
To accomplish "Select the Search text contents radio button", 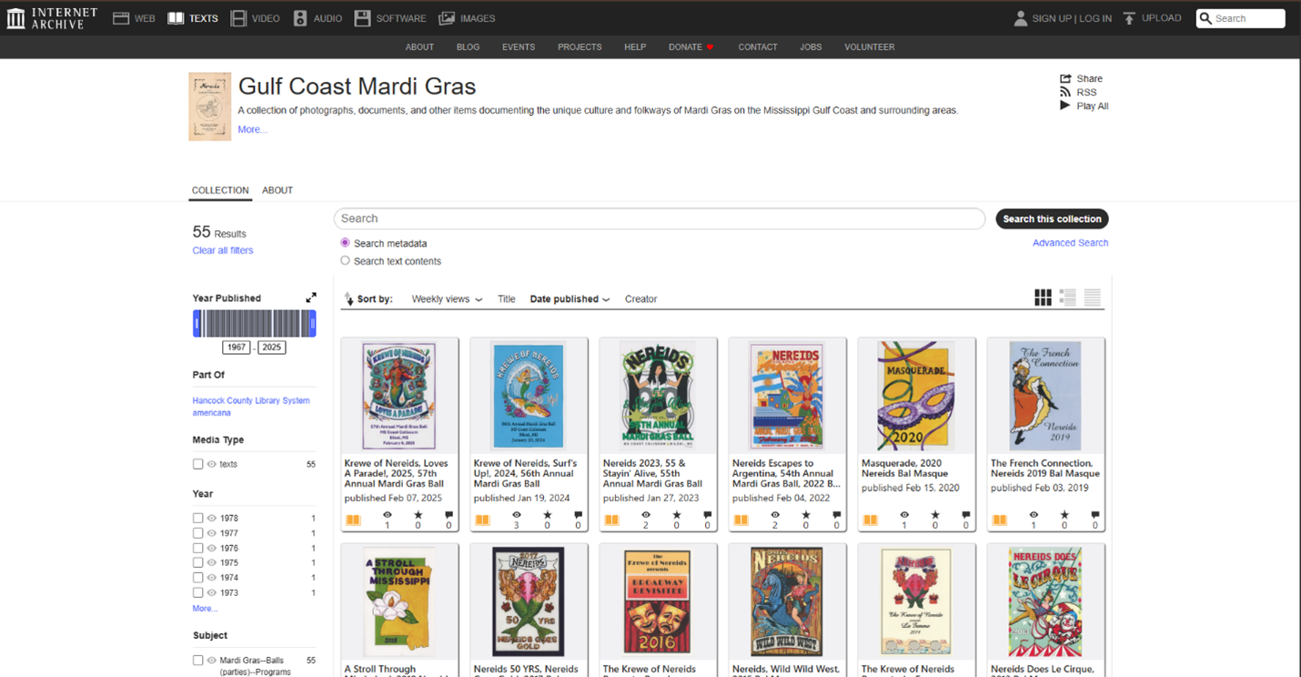I will pyautogui.click(x=345, y=259).
